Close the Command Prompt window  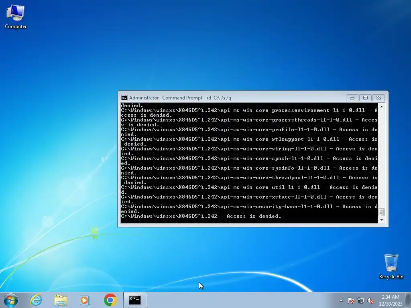[378, 98]
